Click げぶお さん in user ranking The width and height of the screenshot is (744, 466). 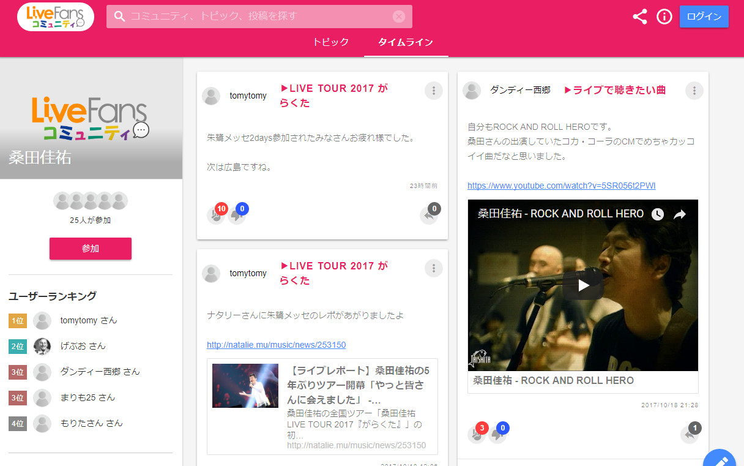coord(83,346)
